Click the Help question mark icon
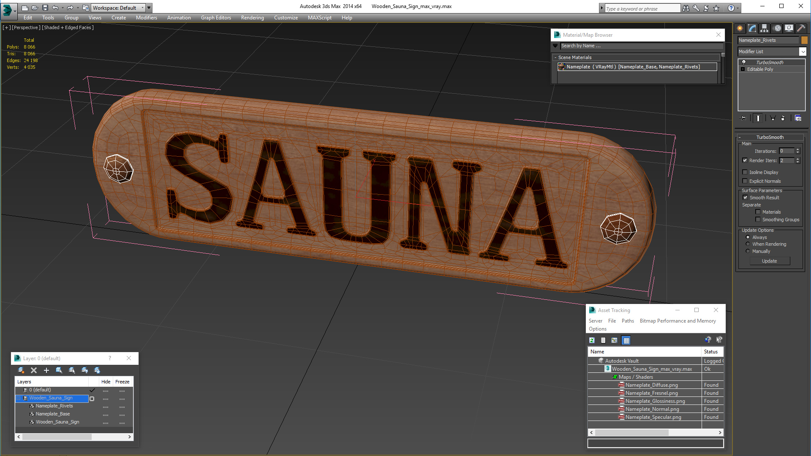The image size is (811, 456). pos(731,8)
